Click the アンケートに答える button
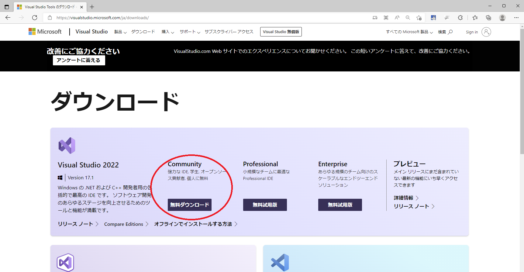The height and width of the screenshot is (272, 524). (79, 60)
